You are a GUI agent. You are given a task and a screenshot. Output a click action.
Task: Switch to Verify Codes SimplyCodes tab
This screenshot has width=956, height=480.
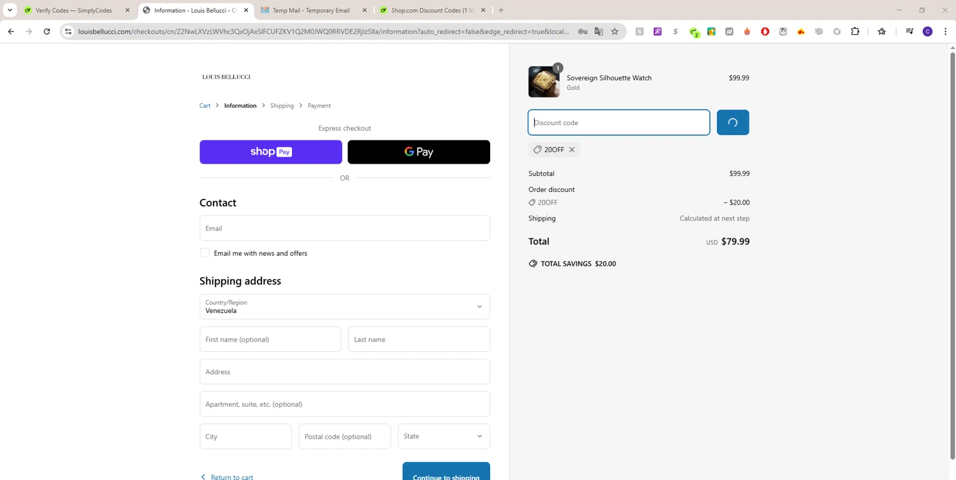(x=73, y=10)
